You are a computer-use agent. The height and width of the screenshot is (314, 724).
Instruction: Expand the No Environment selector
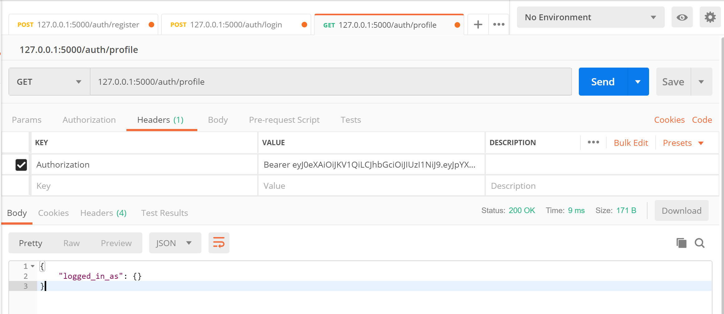tap(590, 17)
